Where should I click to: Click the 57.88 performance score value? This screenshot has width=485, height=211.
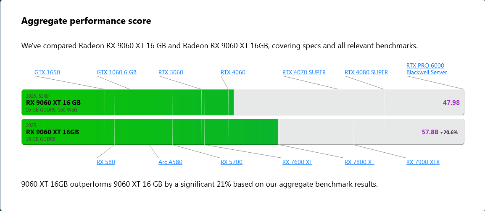[430, 132]
